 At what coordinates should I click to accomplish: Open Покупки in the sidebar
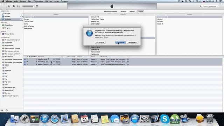pyautogui.click(x=7, y=28)
